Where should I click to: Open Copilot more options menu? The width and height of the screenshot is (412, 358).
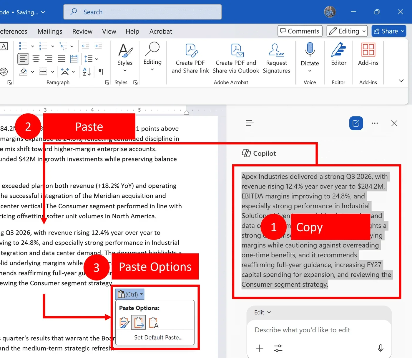(375, 123)
